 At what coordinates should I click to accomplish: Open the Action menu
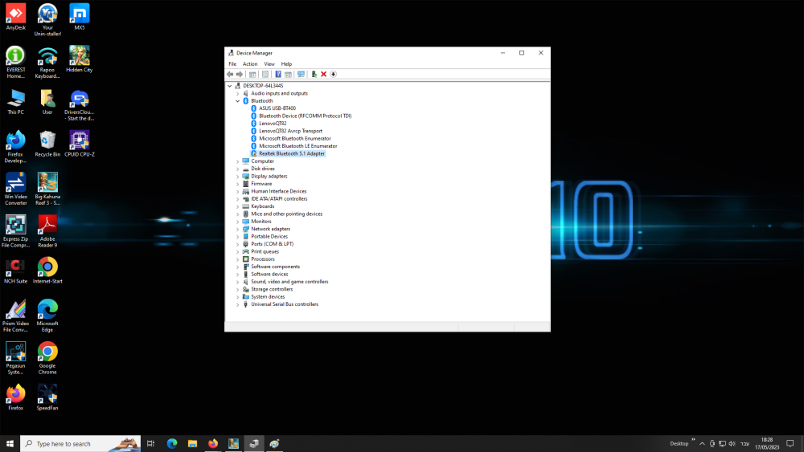250,64
